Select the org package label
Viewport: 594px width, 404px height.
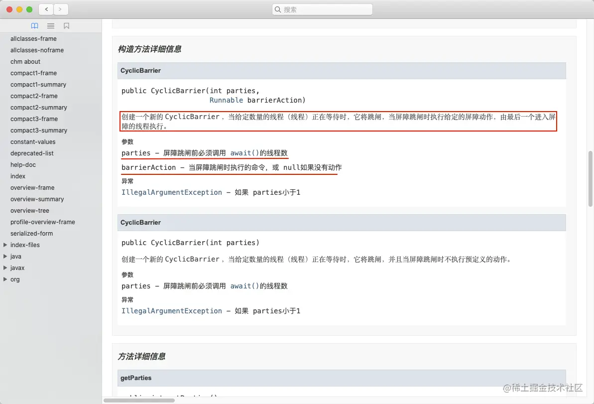point(15,279)
